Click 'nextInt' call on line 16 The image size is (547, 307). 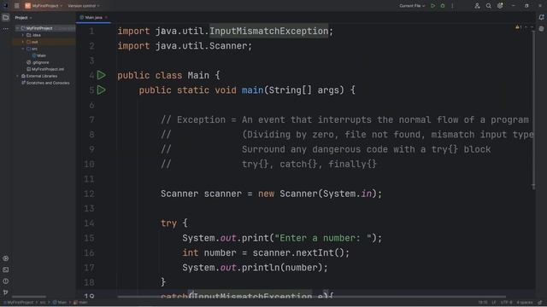click(315, 252)
